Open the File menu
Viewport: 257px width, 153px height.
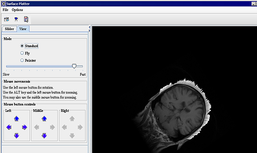(x=5, y=10)
